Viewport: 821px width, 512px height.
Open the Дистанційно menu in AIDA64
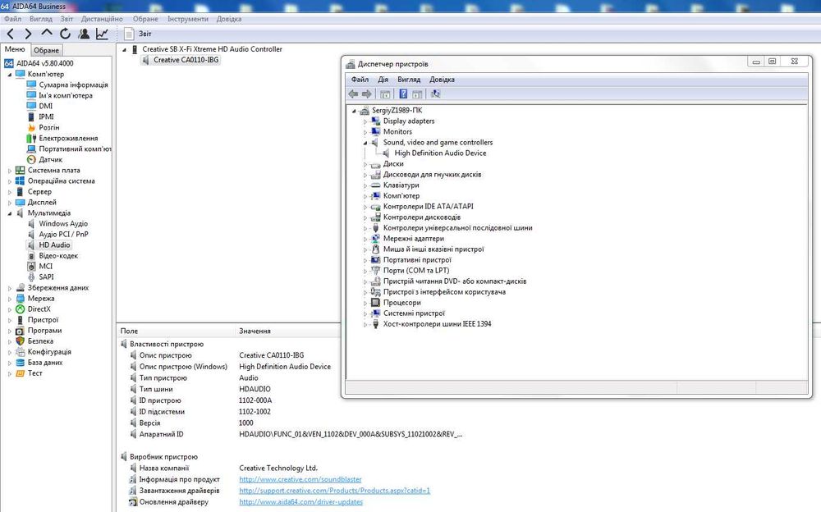pyautogui.click(x=102, y=19)
